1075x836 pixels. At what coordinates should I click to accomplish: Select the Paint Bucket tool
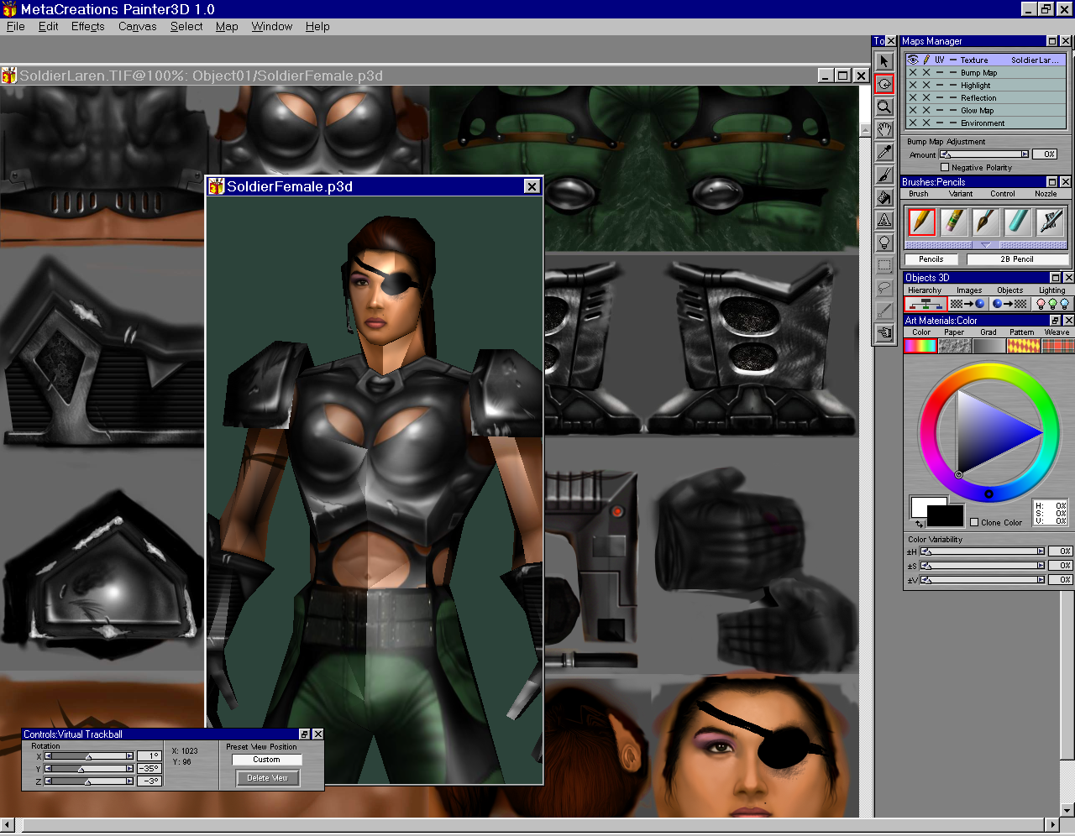[884, 197]
